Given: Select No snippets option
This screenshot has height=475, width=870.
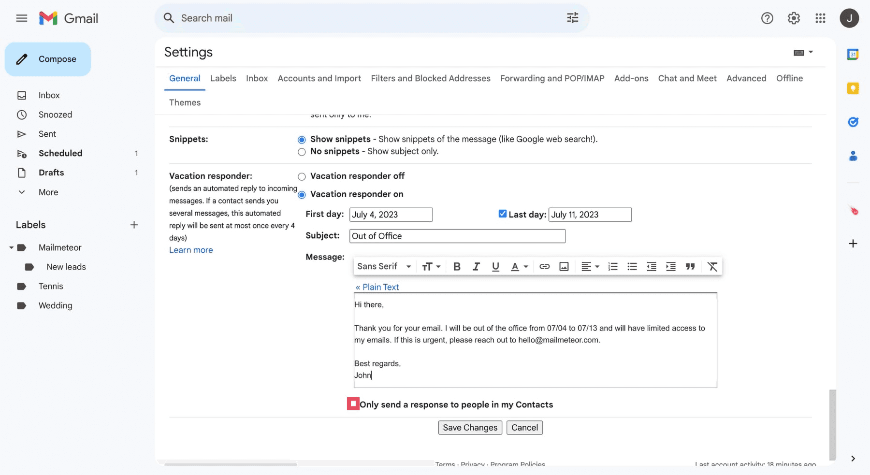Looking at the screenshot, I should tap(302, 152).
